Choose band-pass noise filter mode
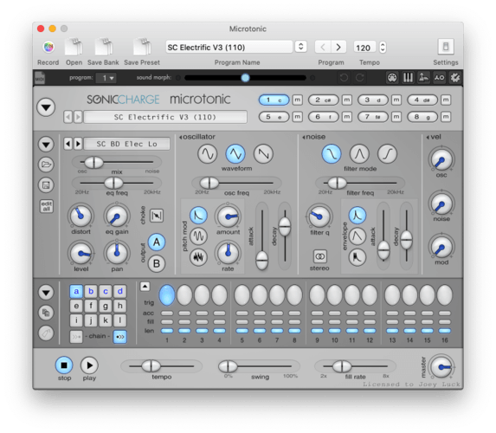496x433 pixels. 359,154
